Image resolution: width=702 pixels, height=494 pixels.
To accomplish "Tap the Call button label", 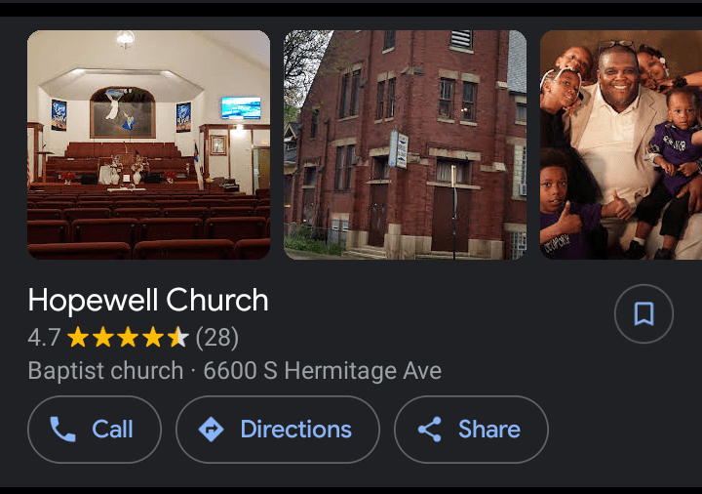I will 112,430.
